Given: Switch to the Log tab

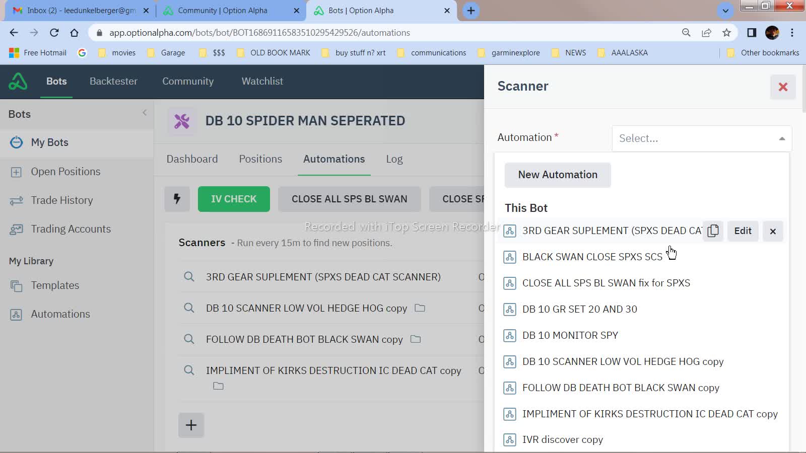Looking at the screenshot, I should pyautogui.click(x=394, y=159).
